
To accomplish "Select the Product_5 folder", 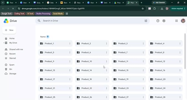I will tap(55, 52).
